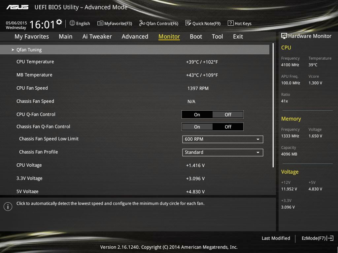Expand the Chassis Fan Profile dropdown
The height and width of the screenshot is (253, 338).
[x=222, y=152]
